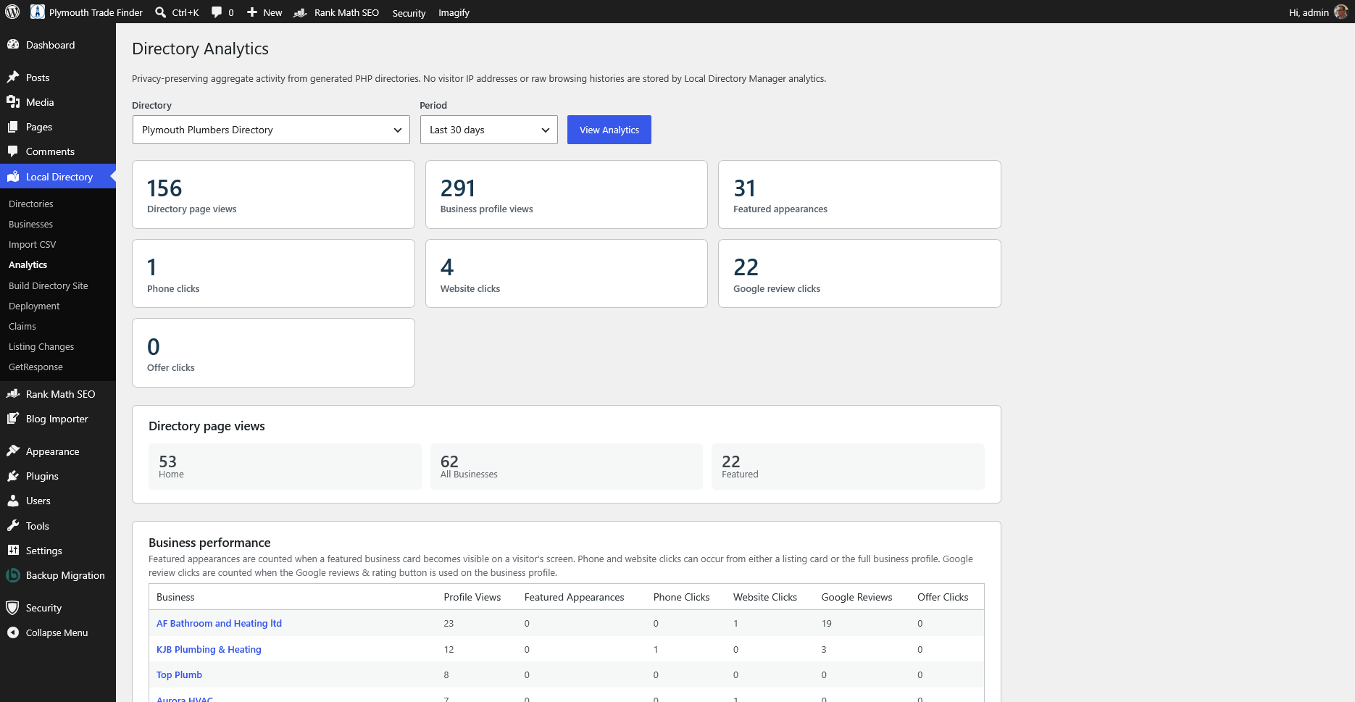Click the Offer Clicks column header
Viewport: 1355px width, 702px height.
943,597
